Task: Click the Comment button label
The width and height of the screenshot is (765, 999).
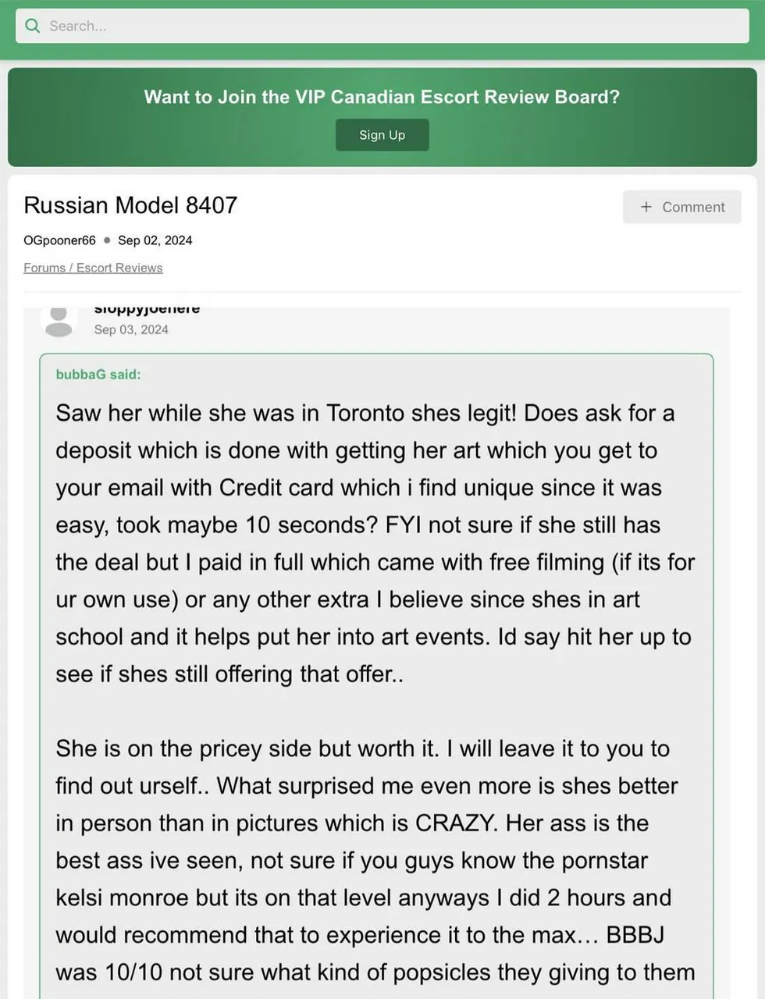Action: (693, 207)
